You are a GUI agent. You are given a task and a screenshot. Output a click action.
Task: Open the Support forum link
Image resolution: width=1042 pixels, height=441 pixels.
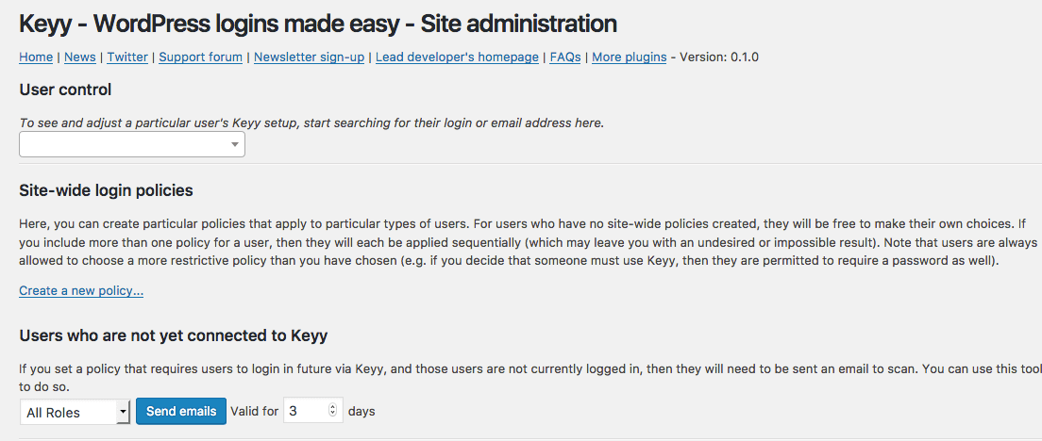tap(201, 57)
